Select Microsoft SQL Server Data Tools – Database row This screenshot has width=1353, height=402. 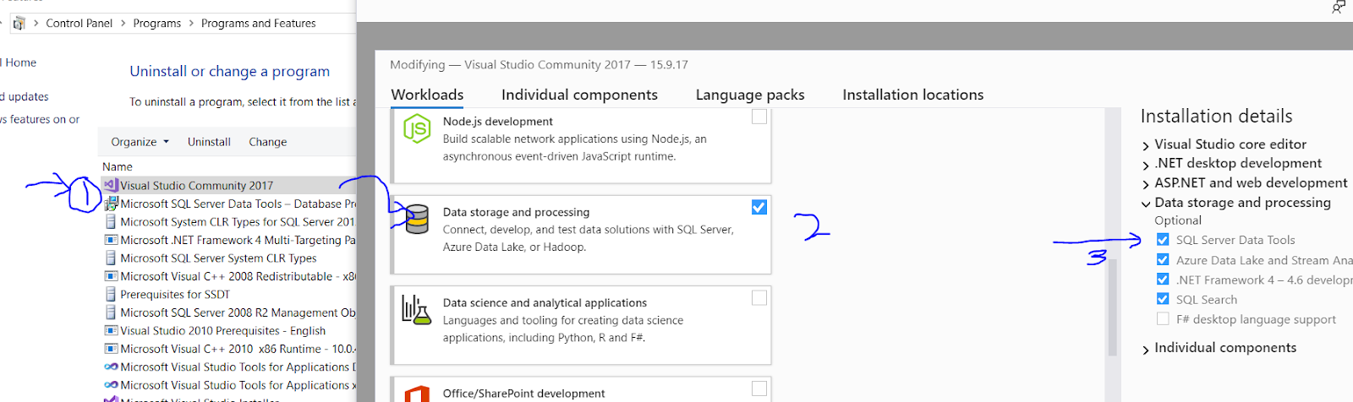pos(228,204)
